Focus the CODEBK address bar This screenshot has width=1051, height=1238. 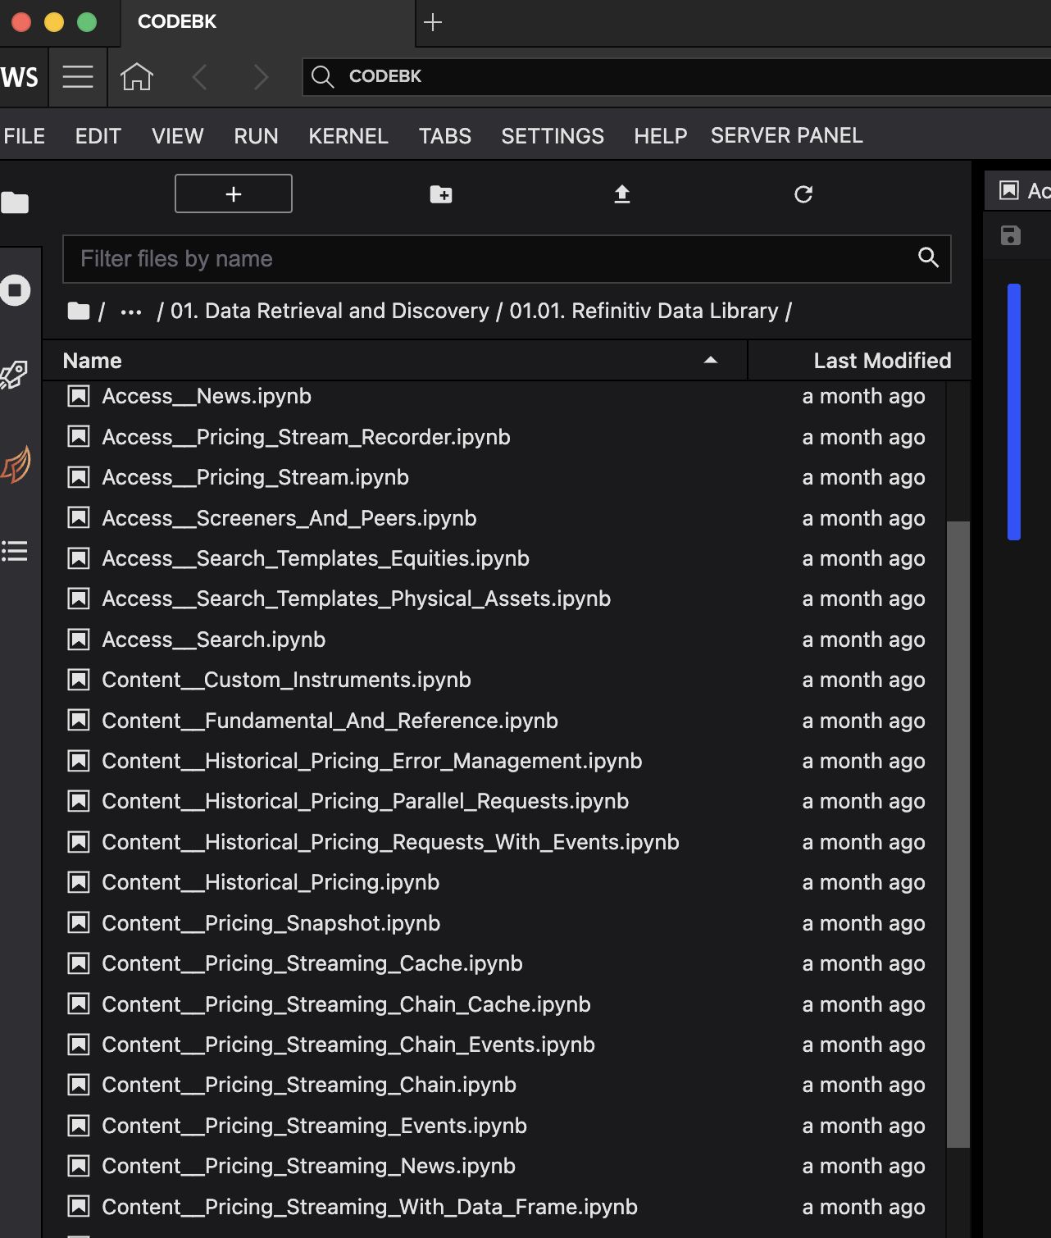(x=676, y=76)
